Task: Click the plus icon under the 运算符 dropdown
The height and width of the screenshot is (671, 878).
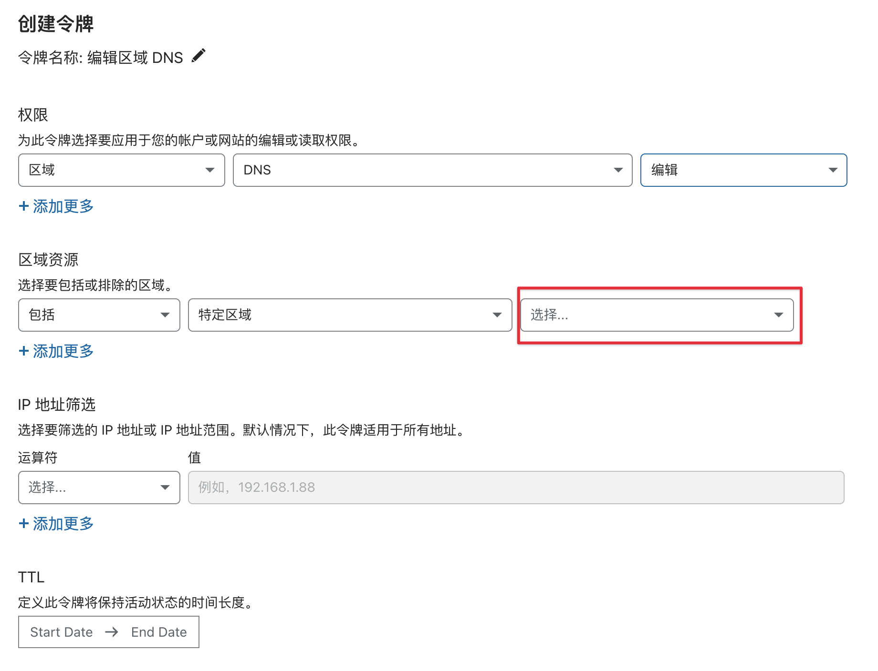Action: pyautogui.click(x=23, y=523)
